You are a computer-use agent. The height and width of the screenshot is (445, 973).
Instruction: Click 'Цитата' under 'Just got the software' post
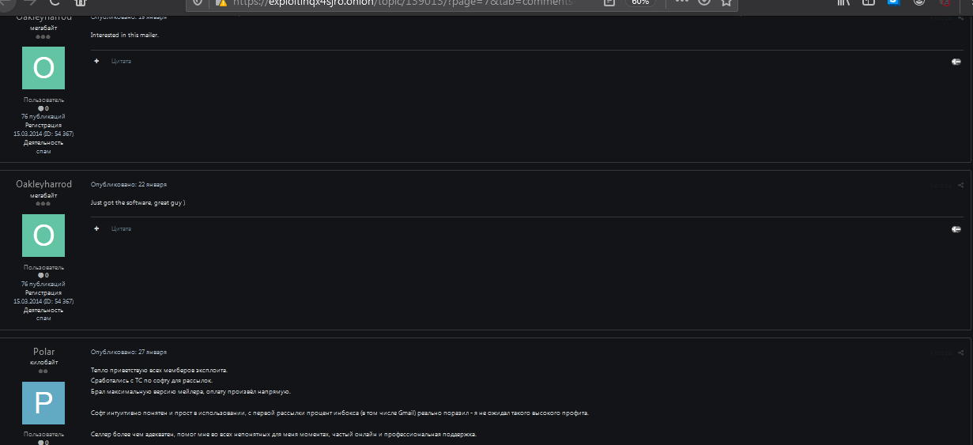(x=121, y=228)
